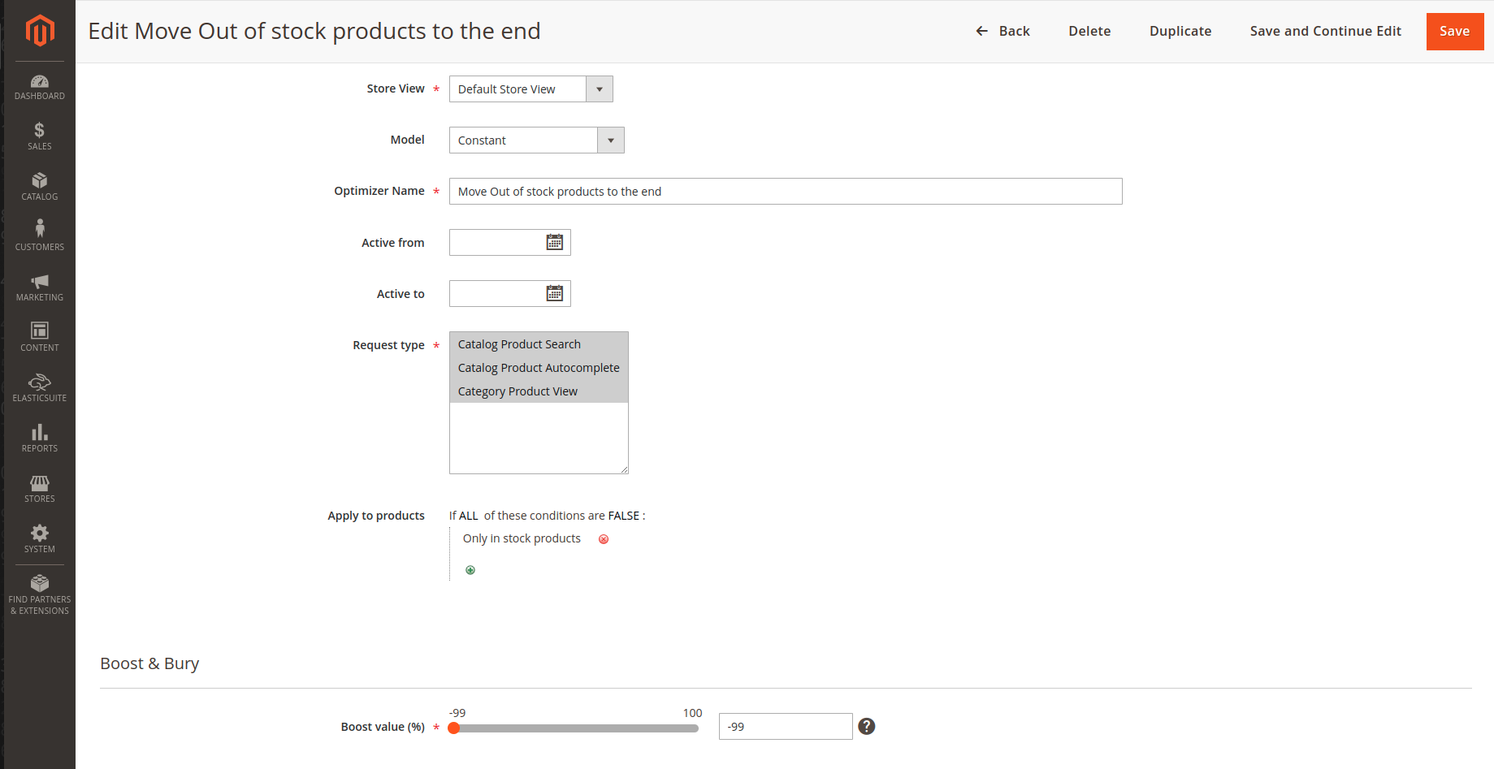This screenshot has height=769, width=1494.
Task: Open the Customers sidebar menu
Action: 39,235
